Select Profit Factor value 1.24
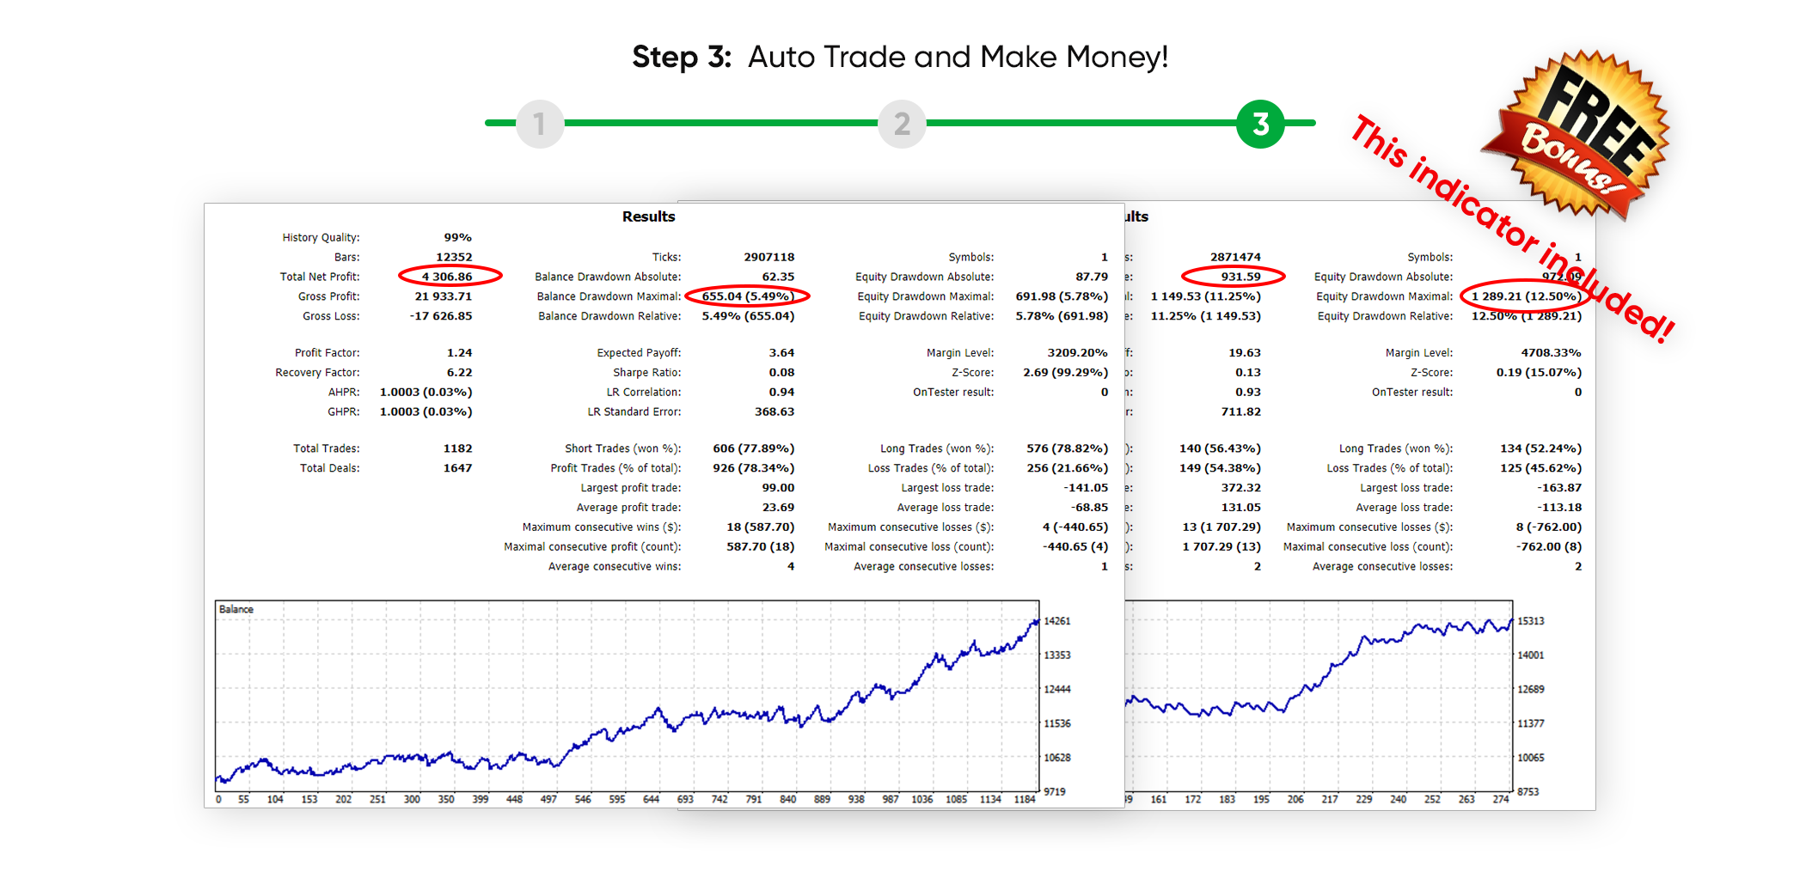 [x=460, y=352]
